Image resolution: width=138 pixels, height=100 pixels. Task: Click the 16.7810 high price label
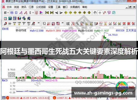tap(113, 35)
